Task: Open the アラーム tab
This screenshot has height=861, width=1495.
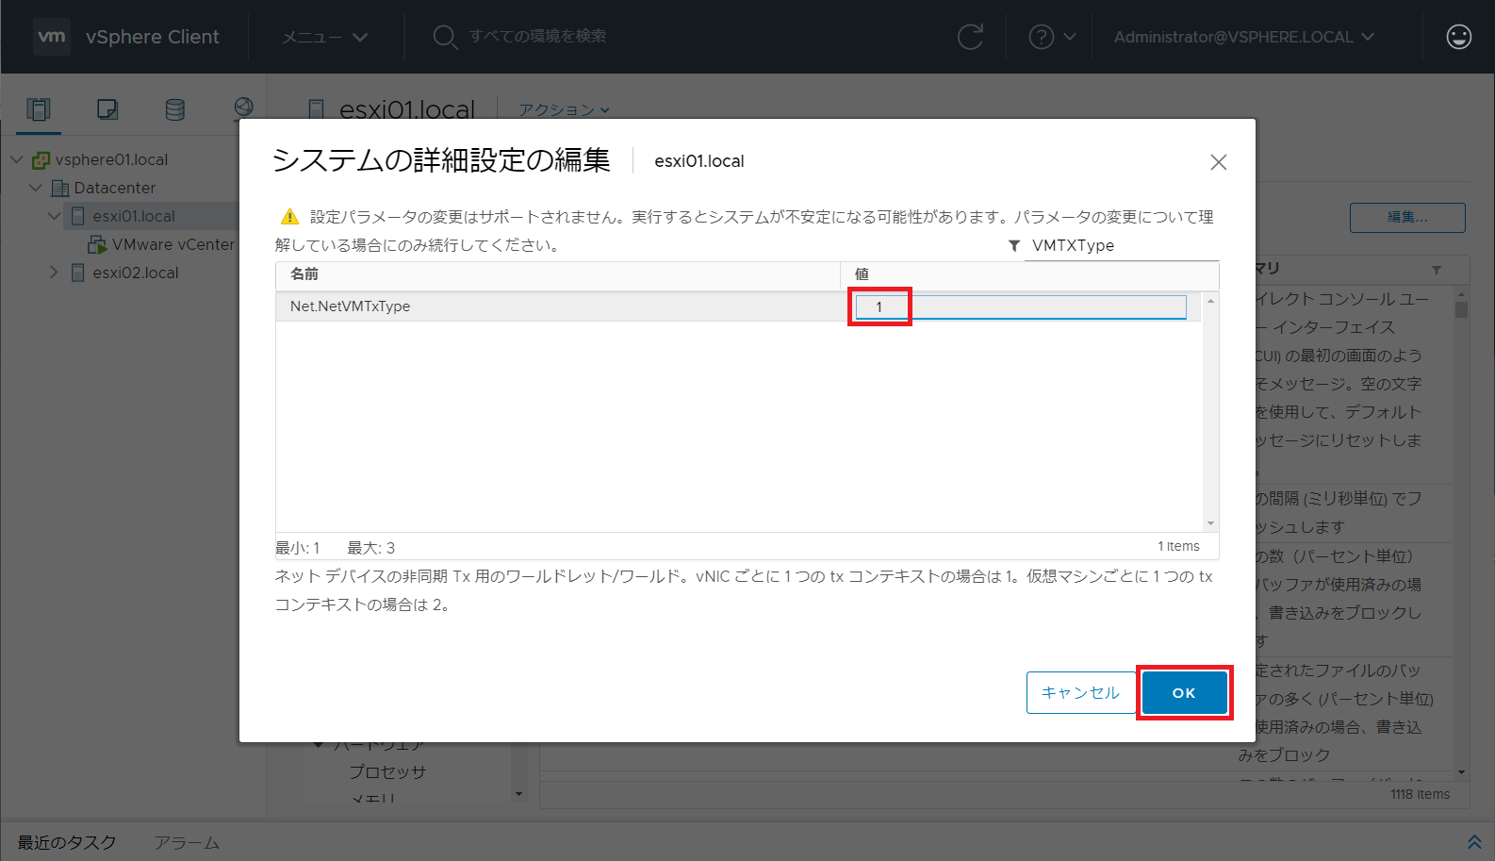Action: click(187, 842)
